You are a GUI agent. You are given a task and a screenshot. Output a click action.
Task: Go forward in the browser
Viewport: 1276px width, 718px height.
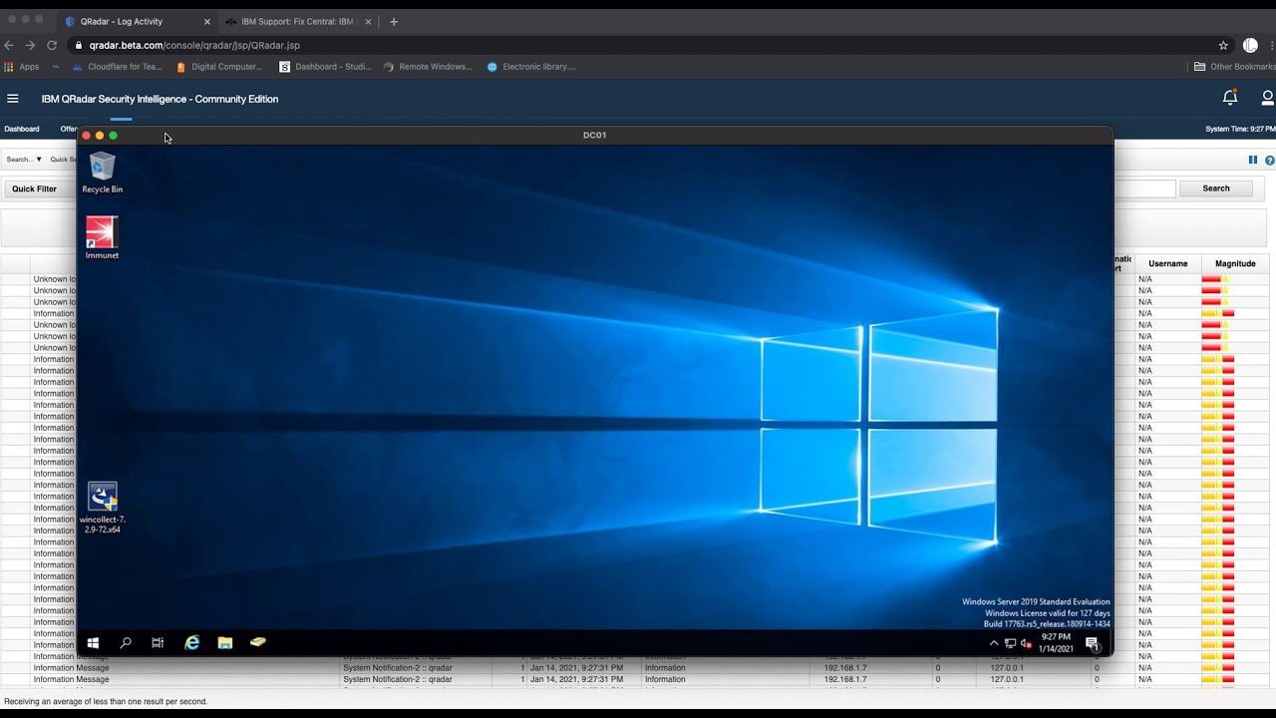pyautogui.click(x=30, y=45)
